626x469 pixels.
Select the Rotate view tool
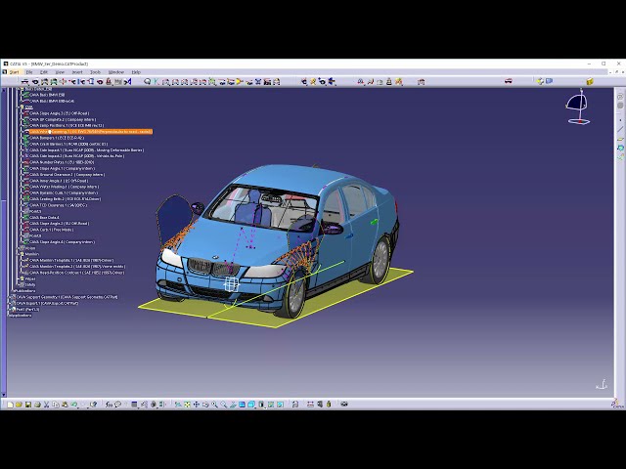(205, 405)
